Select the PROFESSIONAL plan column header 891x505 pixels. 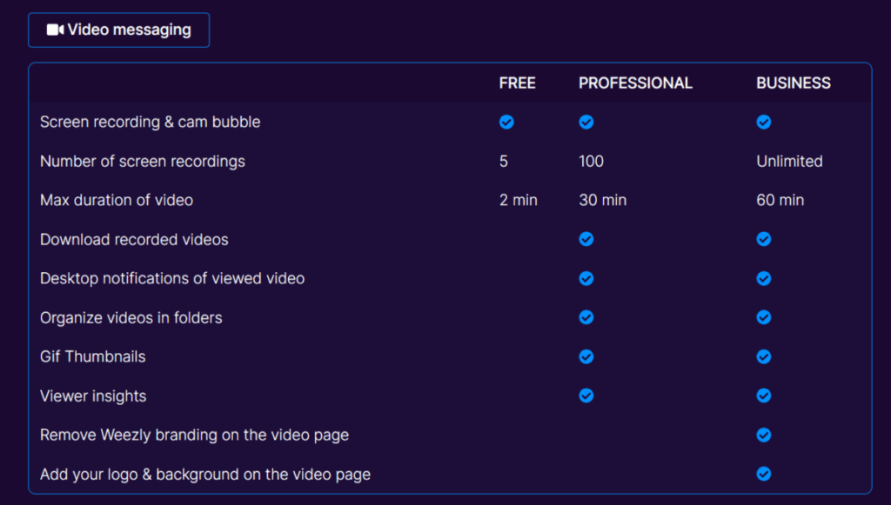tap(635, 83)
